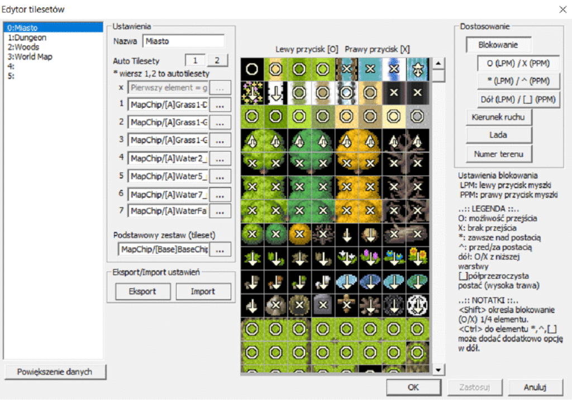
Task: Select Auto Tilesets page 2
Action: click(217, 60)
